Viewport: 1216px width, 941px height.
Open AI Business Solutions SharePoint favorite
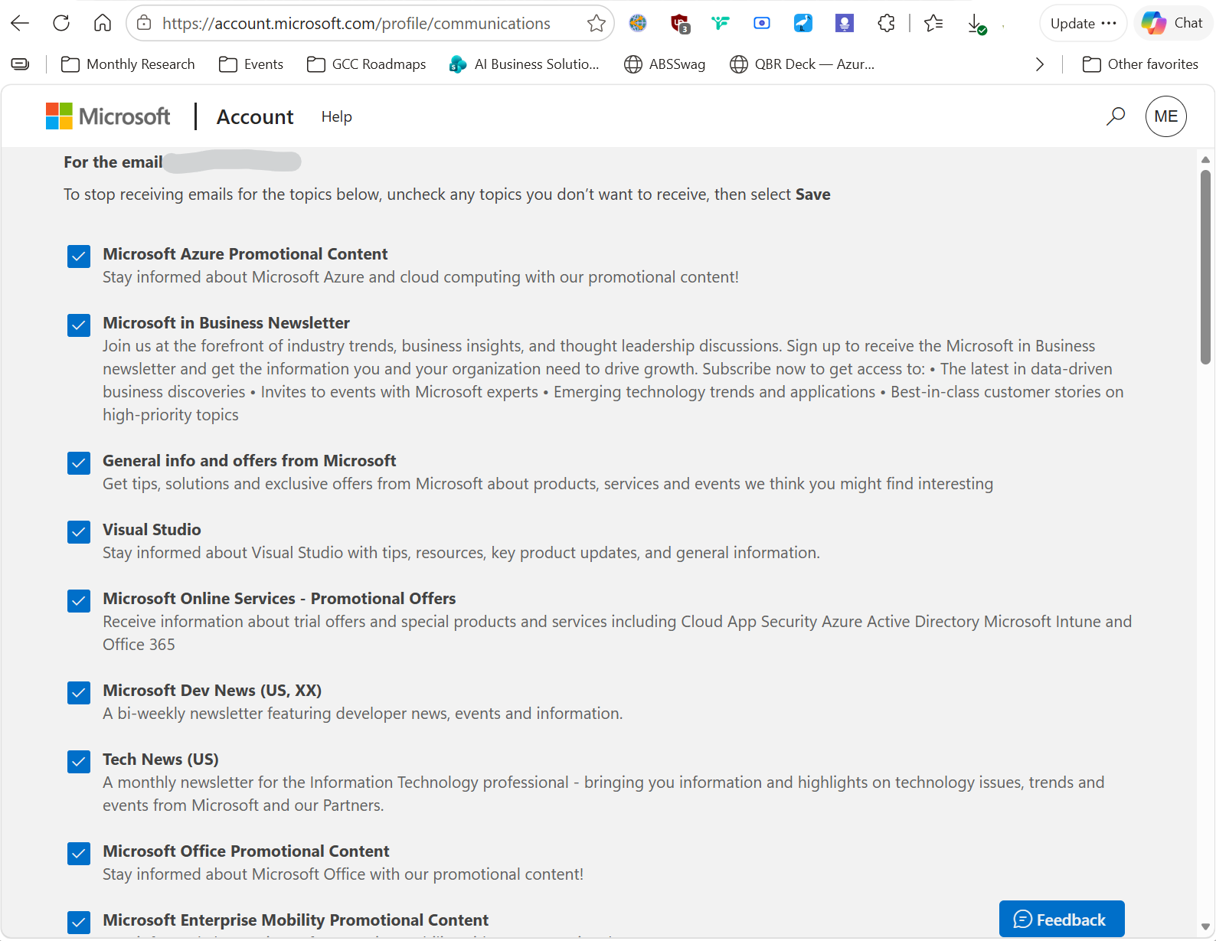[x=525, y=64]
